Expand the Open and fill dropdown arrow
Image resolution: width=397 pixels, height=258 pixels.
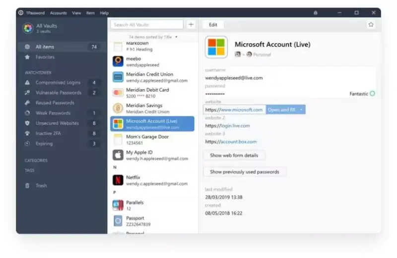(x=301, y=109)
